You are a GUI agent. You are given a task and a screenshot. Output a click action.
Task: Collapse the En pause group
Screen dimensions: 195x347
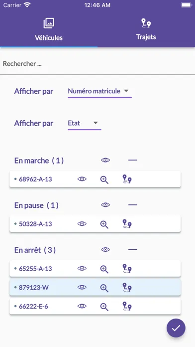[x=133, y=205]
